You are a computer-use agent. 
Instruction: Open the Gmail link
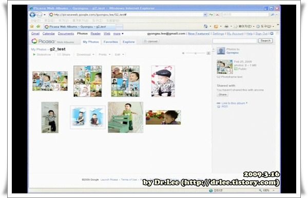[x=35, y=34]
